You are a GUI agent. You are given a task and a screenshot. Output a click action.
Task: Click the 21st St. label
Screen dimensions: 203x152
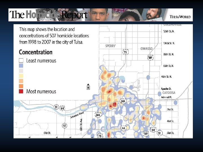click(x=170, y=109)
